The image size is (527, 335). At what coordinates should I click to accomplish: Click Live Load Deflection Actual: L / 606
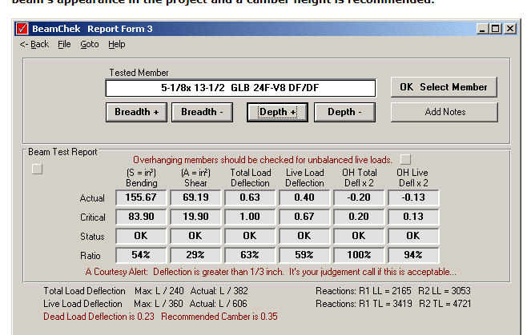pyautogui.click(x=219, y=304)
